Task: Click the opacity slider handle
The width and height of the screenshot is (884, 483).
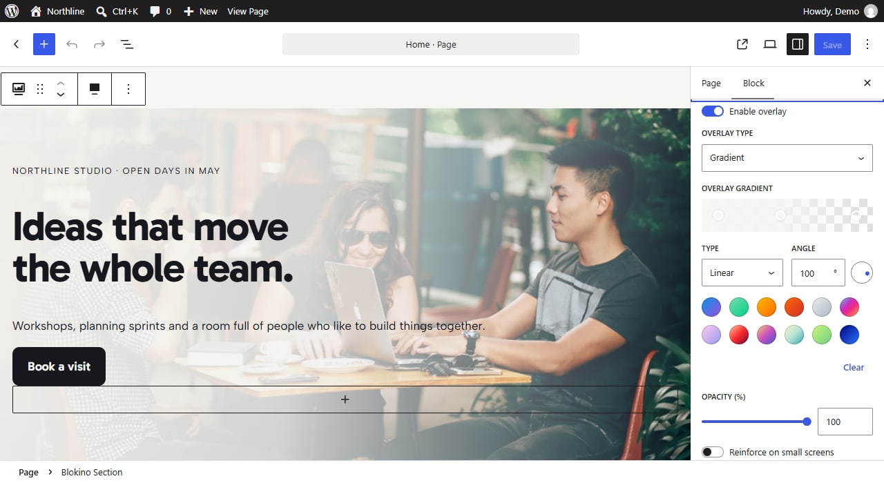Action: [x=807, y=422]
